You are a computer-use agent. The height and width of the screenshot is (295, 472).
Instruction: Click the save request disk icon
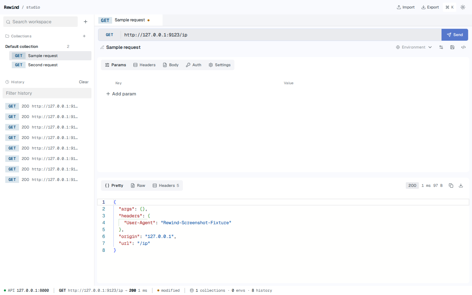[x=452, y=47]
